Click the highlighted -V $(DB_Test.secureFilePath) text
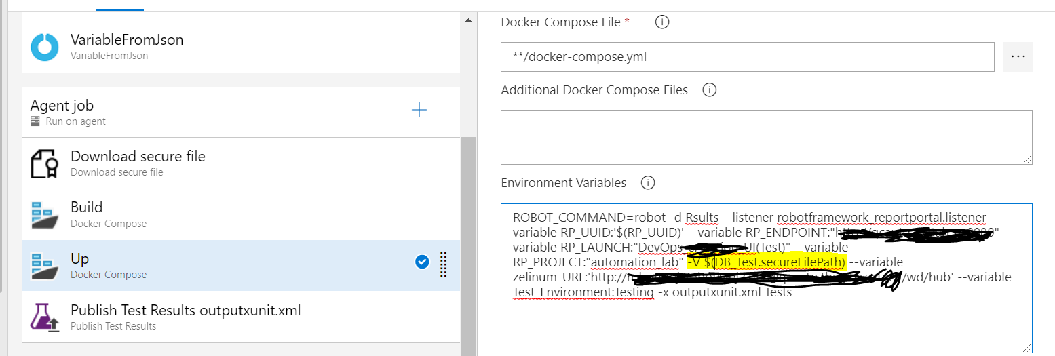This screenshot has width=1055, height=356. [x=765, y=262]
